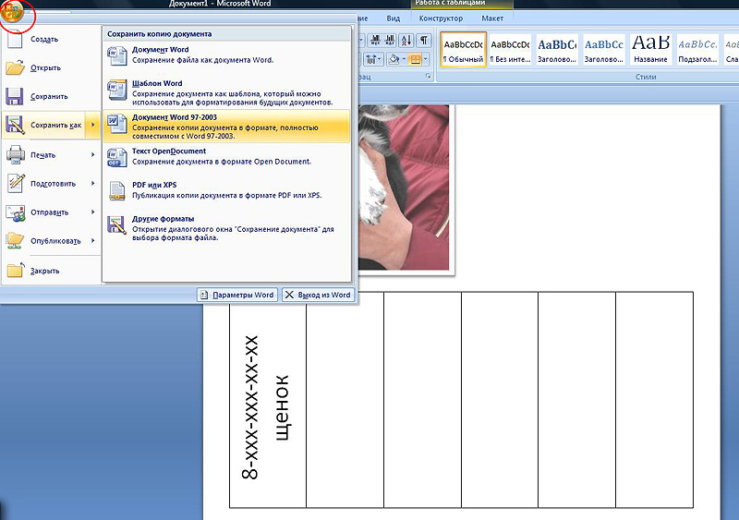Click the Документ Word 97-2003 icon
Screen dimensions: 739x520
point(117,124)
